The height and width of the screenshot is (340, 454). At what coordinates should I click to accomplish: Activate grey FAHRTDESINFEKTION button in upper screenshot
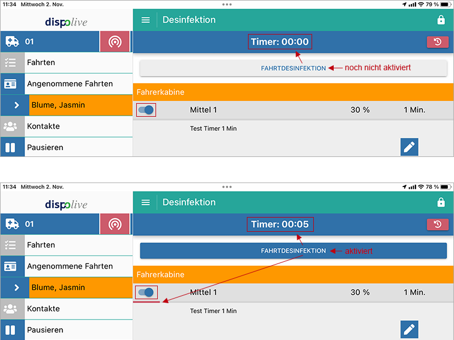(x=293, y=68)
